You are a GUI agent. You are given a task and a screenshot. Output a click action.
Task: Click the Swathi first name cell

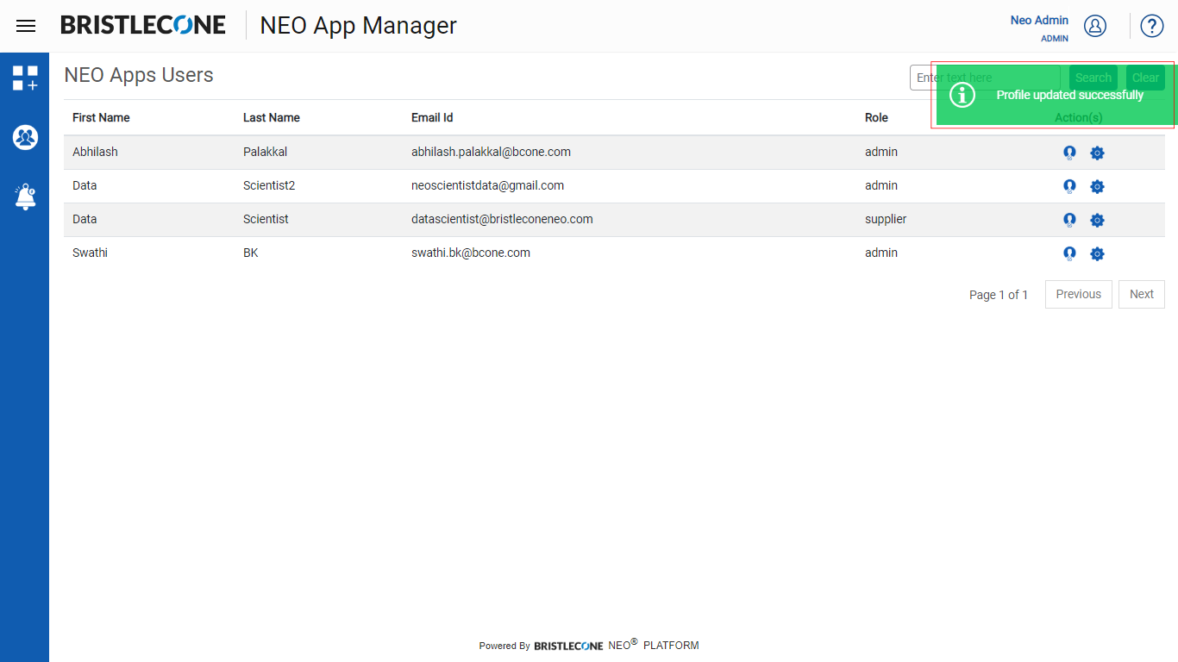[90, 253]
